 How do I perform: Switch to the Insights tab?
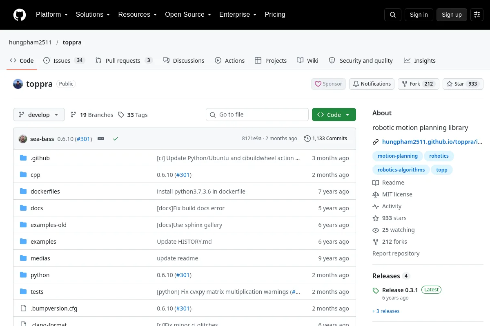tap(420, 61)
